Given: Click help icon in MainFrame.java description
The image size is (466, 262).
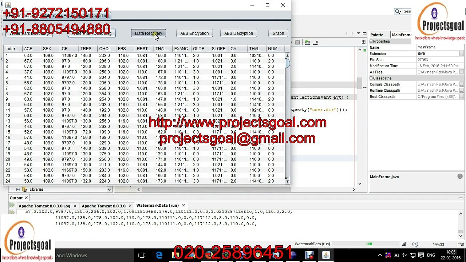Looking at the screenshot, I should tap(460, 176).
